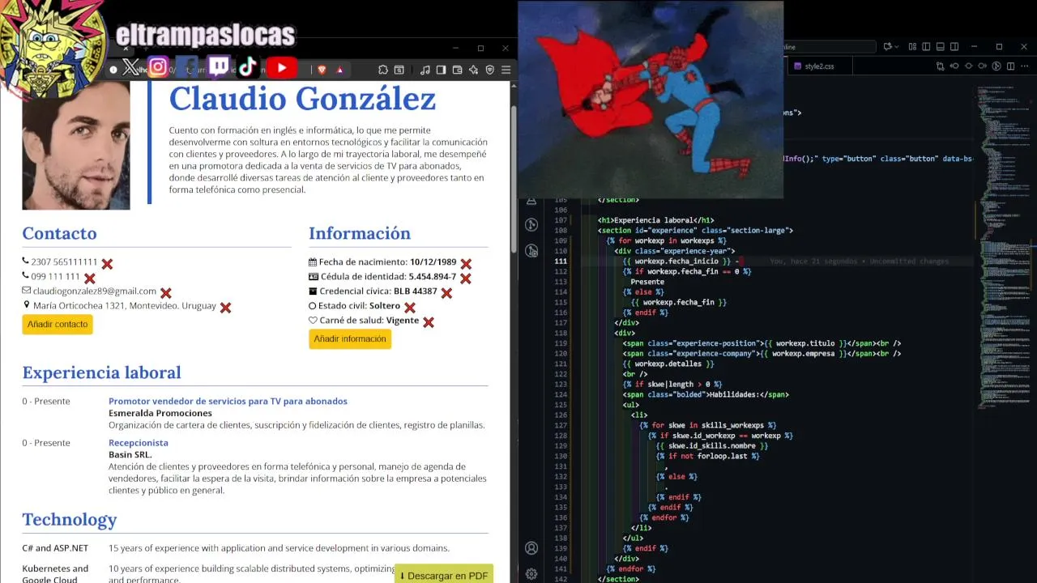Open the Brave Wallet icon
This screenshot has height=583, width=1037.
458,70
